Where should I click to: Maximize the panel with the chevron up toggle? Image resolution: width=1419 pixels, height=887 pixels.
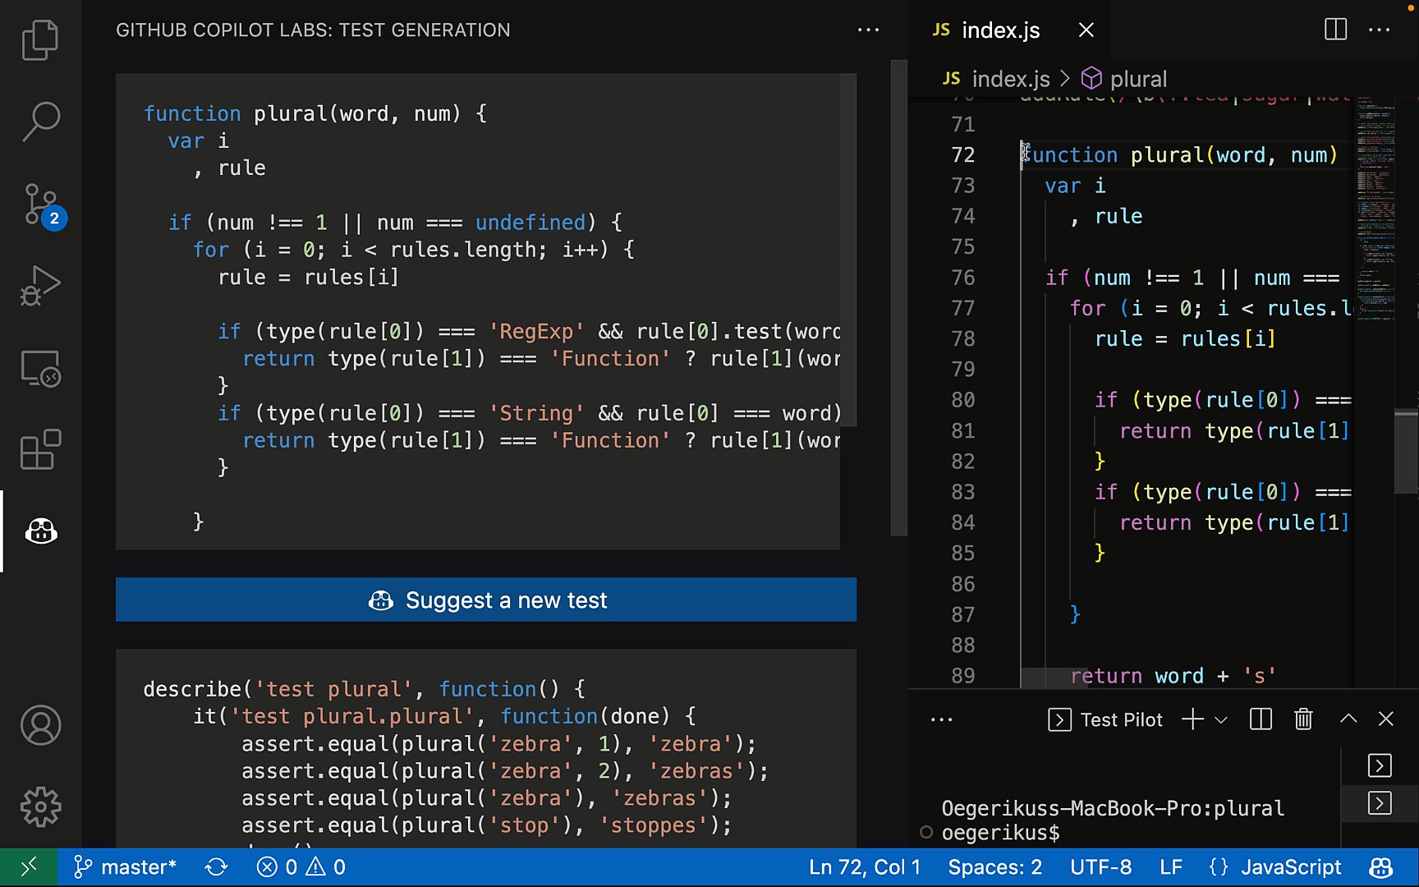[x=1348, y=719]
